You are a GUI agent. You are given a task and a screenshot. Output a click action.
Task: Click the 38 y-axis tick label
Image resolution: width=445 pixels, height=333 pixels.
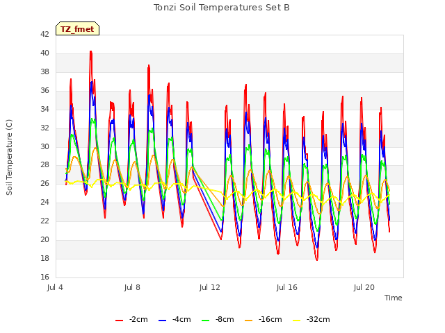point(44,71)
